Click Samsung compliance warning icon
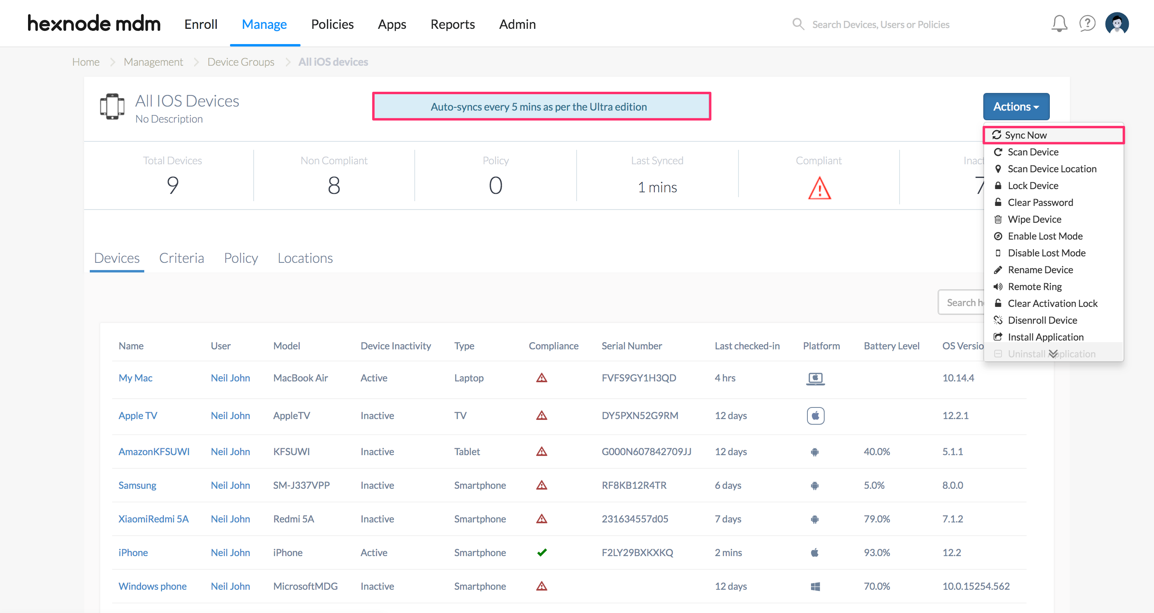The image size is (1154, 613). click(542, 485)
